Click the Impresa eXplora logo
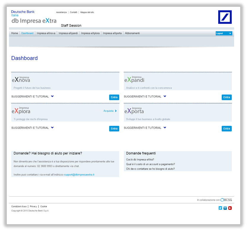This screenshot has height=231, width=247. pyautogui.click(x=21, y=111)
